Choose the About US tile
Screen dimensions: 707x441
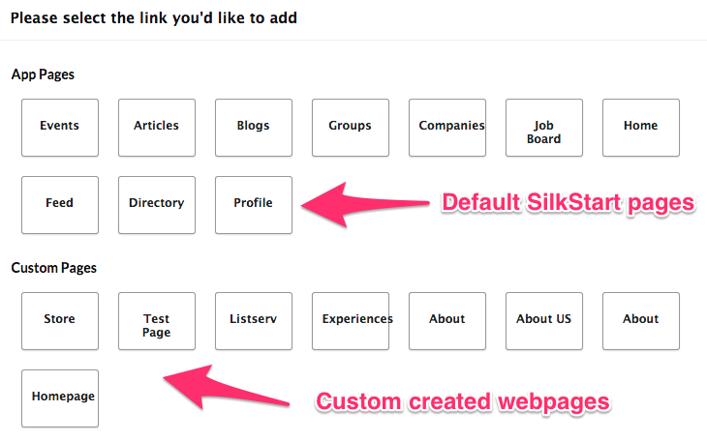click(x=544, y=320)
